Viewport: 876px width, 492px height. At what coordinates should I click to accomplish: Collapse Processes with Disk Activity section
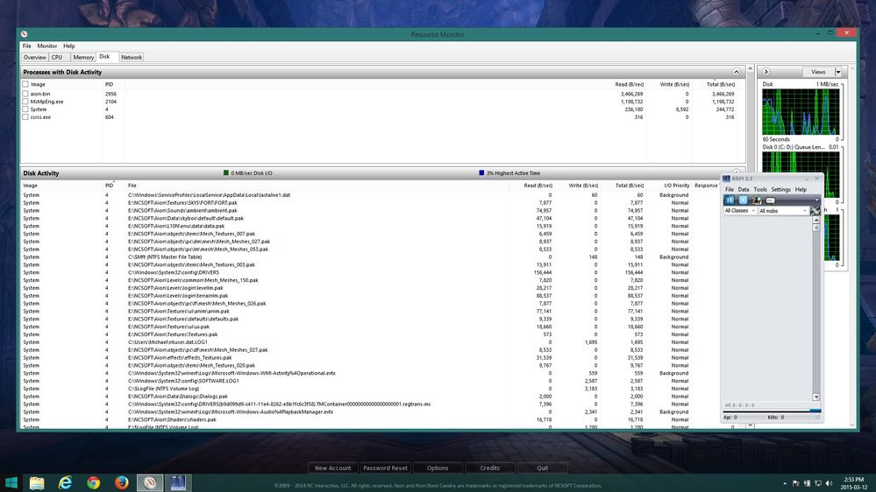[x=737, y=72]
